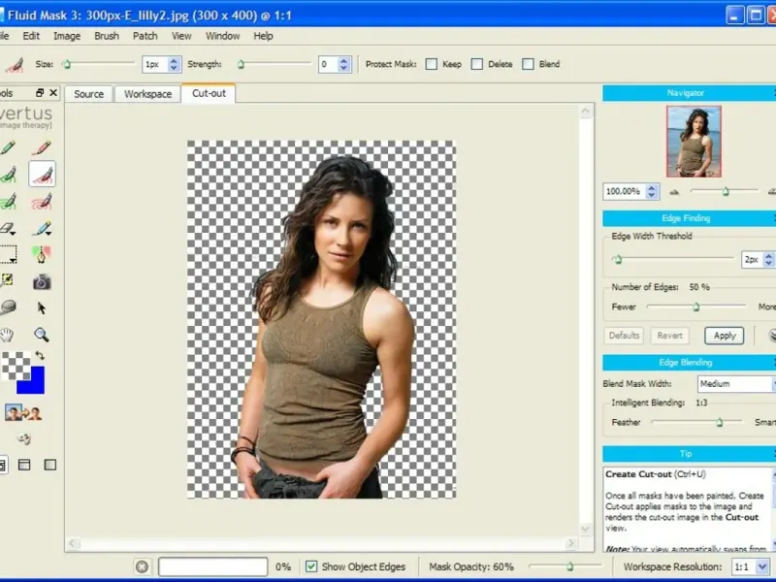Switch to the Workspace tab
This screenshot has height=582, width=776.
coord(147,94)
